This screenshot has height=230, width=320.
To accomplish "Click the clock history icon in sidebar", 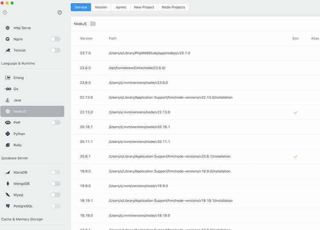I will tap(5, 12).
